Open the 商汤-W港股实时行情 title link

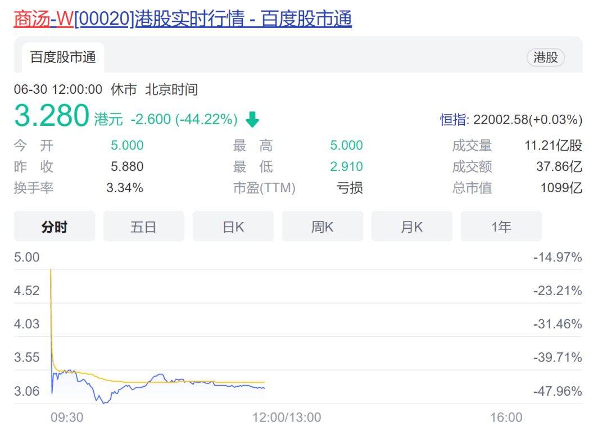coord(183,19)
